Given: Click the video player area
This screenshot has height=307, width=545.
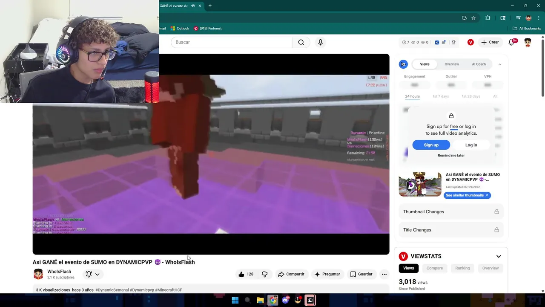Looking at the screenshot, I should tap(211, 154).
